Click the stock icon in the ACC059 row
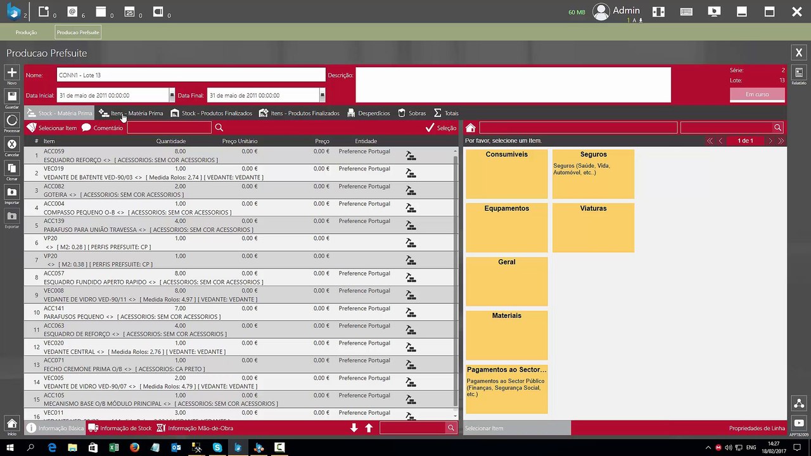Image resolution: width=811 pixels, height=456 pixels. (411, 155)
